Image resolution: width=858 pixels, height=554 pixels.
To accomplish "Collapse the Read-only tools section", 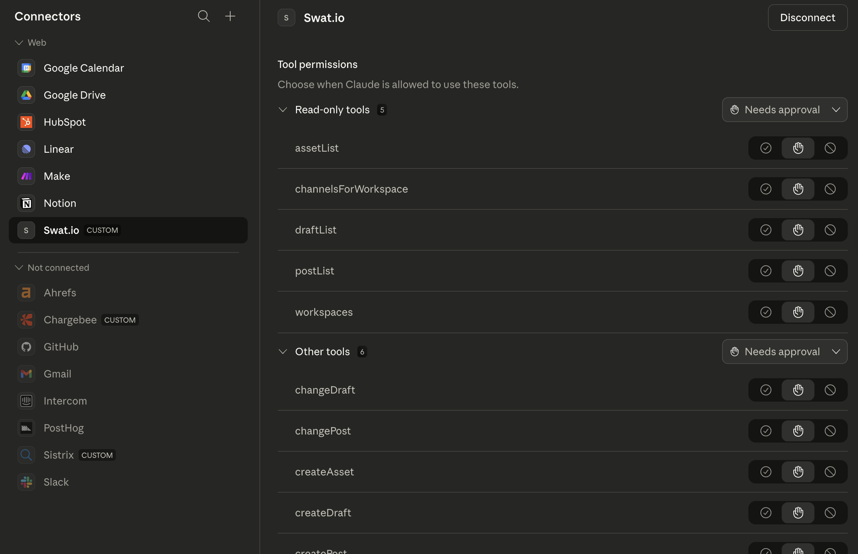I will [283, 110].
